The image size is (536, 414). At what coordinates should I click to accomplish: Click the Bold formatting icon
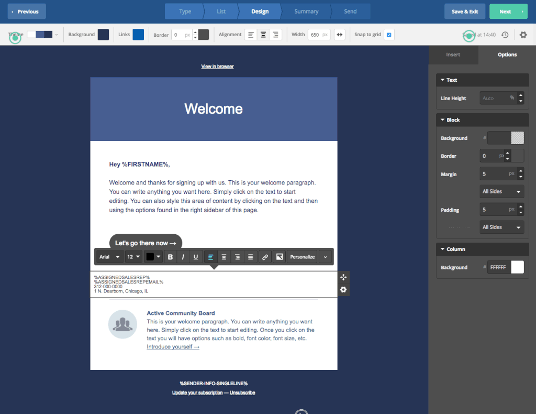[x=170, y=257]
